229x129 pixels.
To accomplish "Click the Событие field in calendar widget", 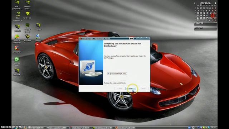I will (205, 24).
